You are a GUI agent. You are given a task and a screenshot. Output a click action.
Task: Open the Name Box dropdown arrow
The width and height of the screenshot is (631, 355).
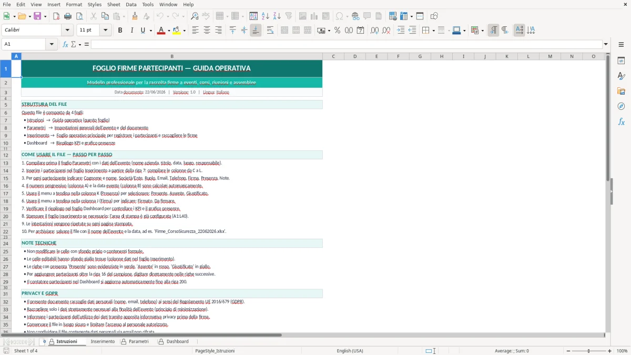pyautogui.click(x=52, y=44)
